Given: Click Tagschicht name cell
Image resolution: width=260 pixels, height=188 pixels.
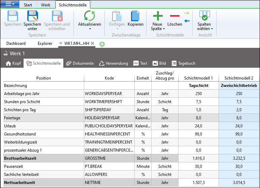Looking at the screenshot, I should [198, 86].
